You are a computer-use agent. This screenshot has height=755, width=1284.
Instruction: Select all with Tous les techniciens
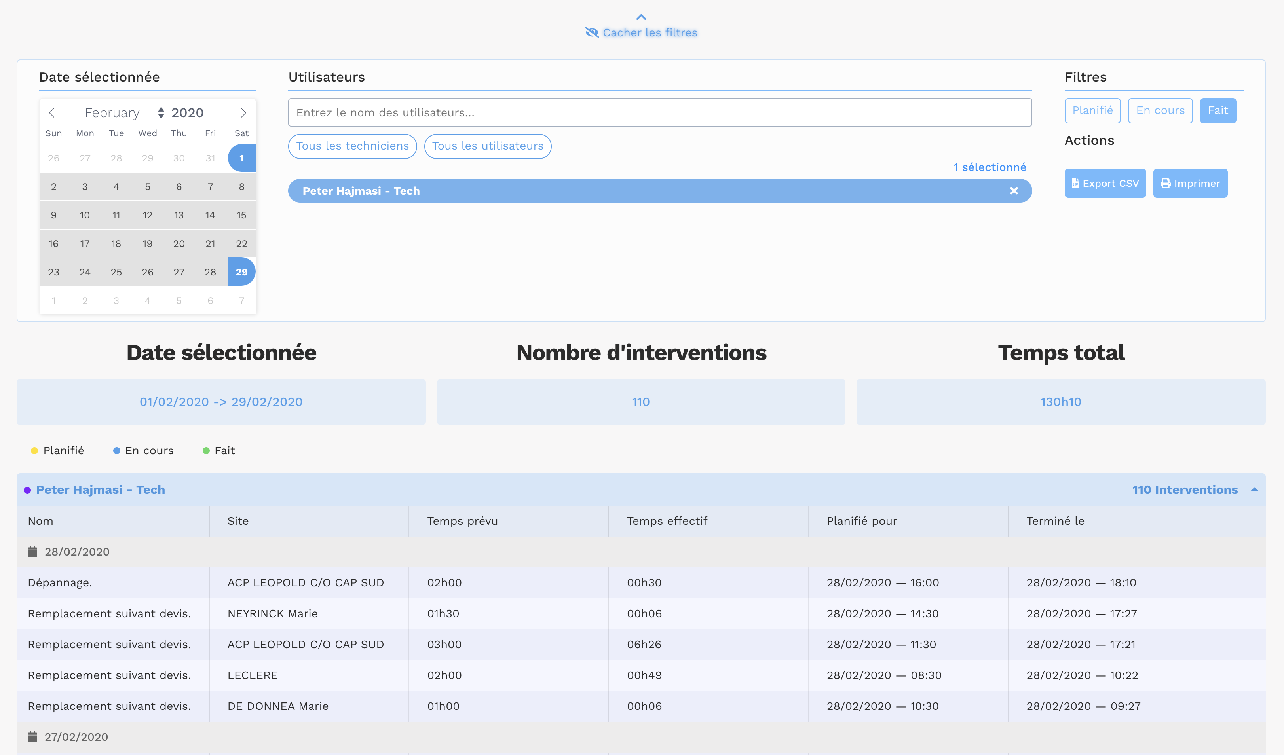click(352, 146)
